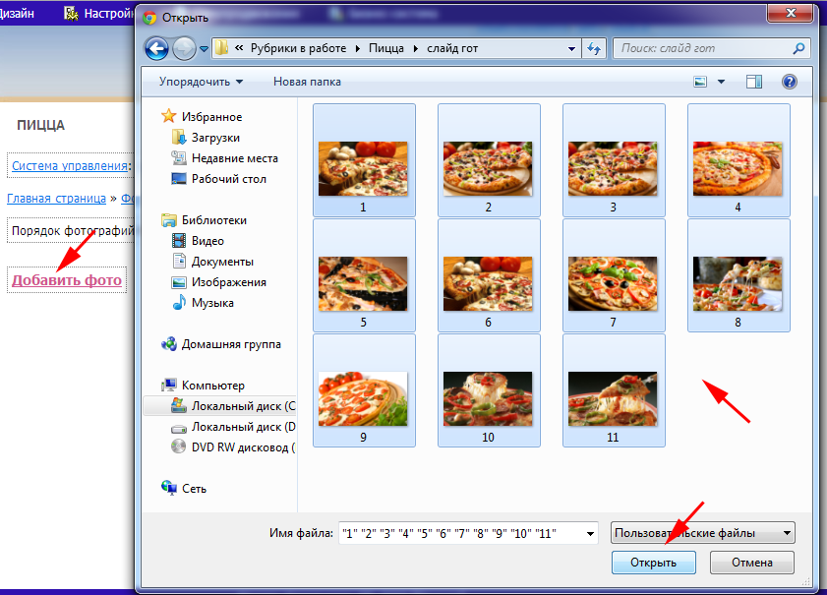Open the file type filter dropdown
This screenshot has width=827, height=595.
[702, 533]
